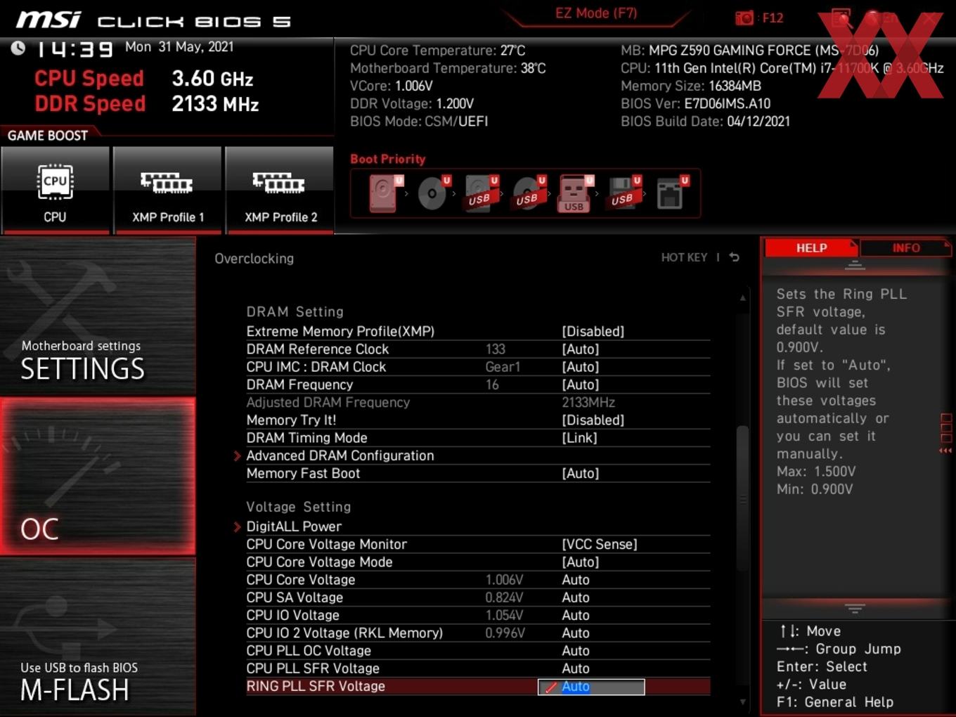Viewport: 956px width, 717px height.
Task: Open the M-FLASH BIOS flashing tile
Action: 98,637
